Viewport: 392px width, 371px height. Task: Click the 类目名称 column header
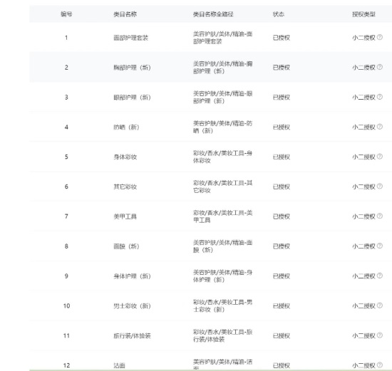pos(125,14)
